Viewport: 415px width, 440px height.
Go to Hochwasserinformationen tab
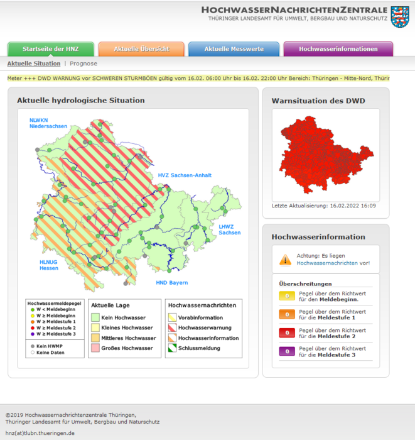(338, 49)
